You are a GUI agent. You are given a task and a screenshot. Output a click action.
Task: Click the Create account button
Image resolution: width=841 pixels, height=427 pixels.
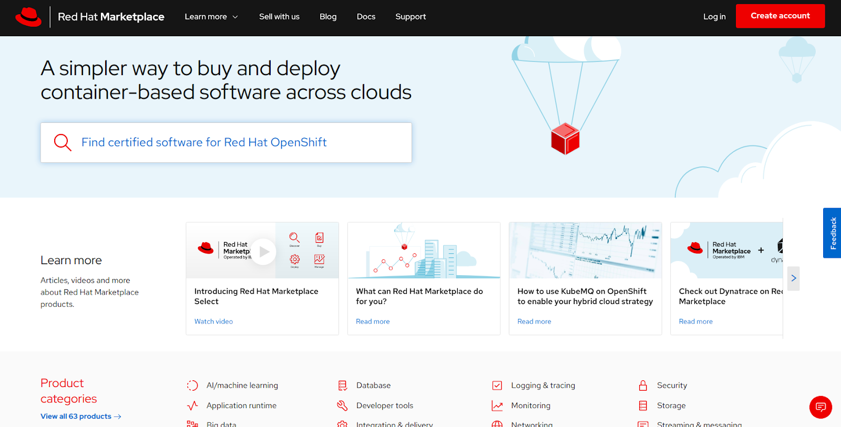point(780,16)
